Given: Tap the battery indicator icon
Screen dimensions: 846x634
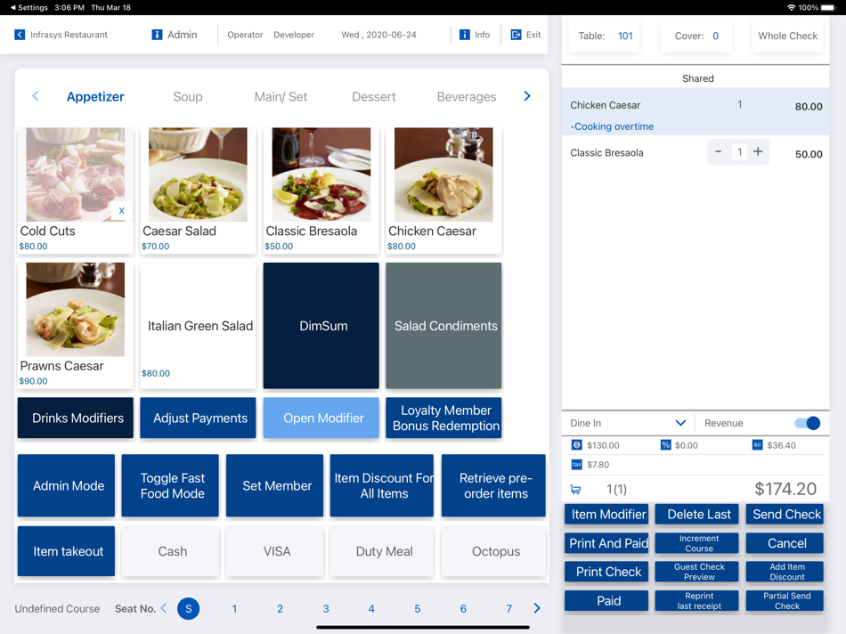Looking at the screenshot, I should 827,7.
